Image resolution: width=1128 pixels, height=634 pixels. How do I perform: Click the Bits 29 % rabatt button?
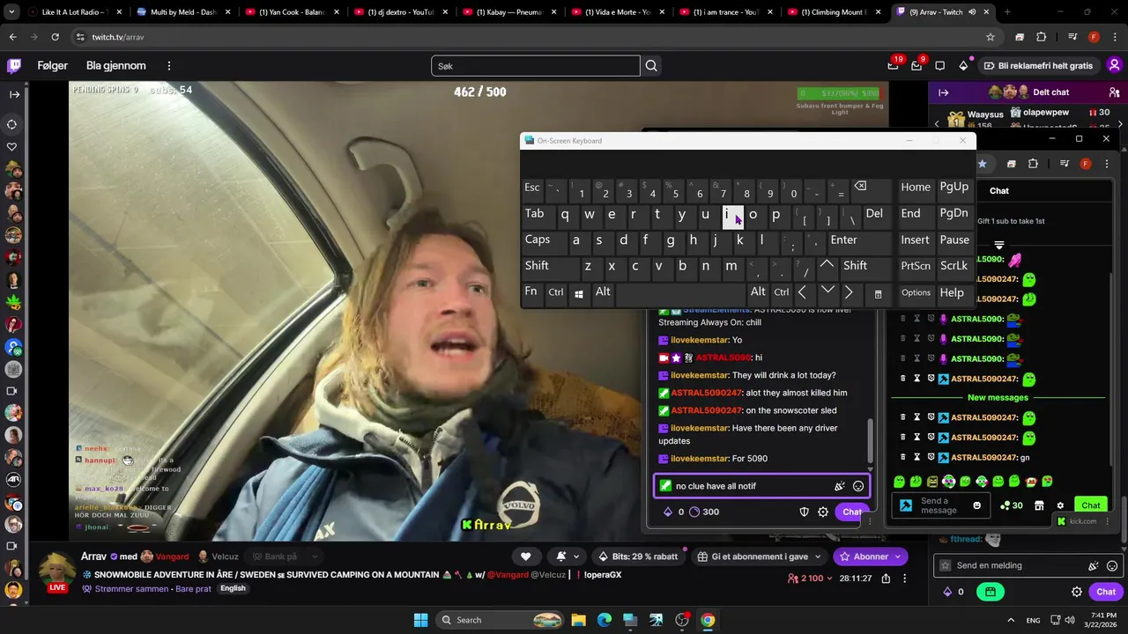tap(639, 557)
